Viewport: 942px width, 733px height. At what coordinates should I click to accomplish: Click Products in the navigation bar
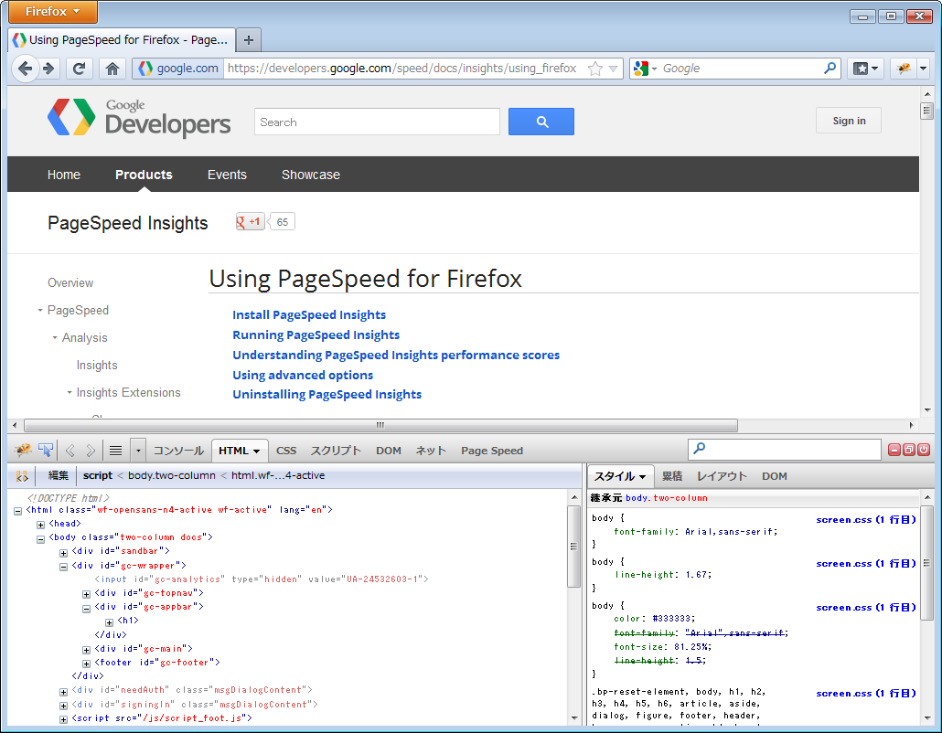[x=144, y=175]
